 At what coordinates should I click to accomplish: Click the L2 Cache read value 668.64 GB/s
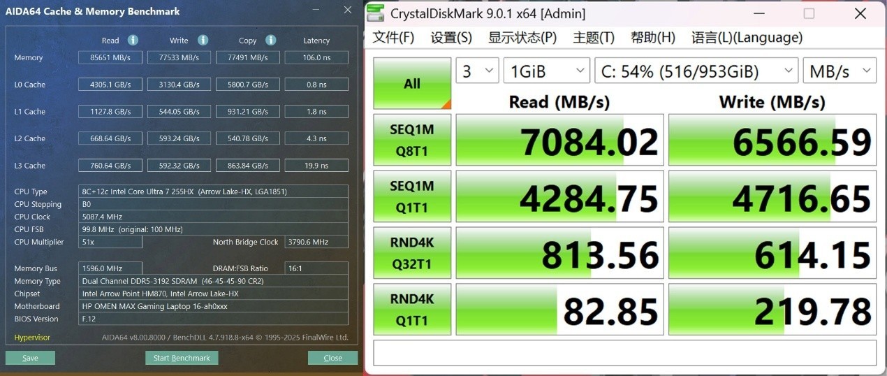[x=110, y=138]
